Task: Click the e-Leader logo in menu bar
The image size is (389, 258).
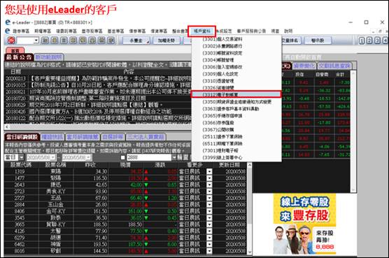Action: 8,31
